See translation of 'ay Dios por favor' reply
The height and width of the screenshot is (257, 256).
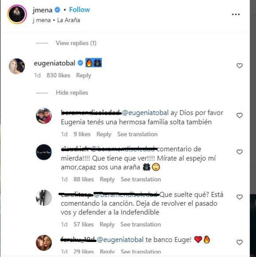(137, 134)
